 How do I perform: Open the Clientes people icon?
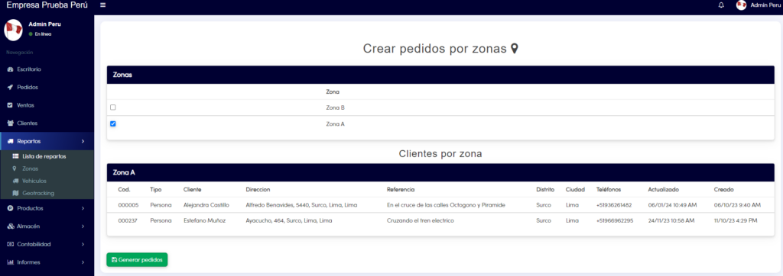(x=10, y=123)
